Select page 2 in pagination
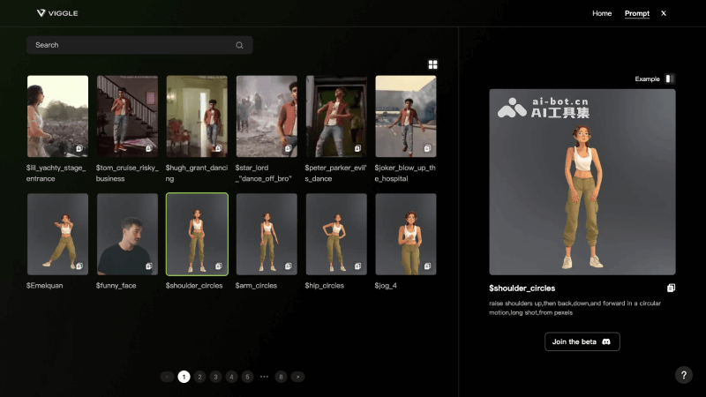The width and height of the screenshot is (706, 397). click(x=200, y=377)
